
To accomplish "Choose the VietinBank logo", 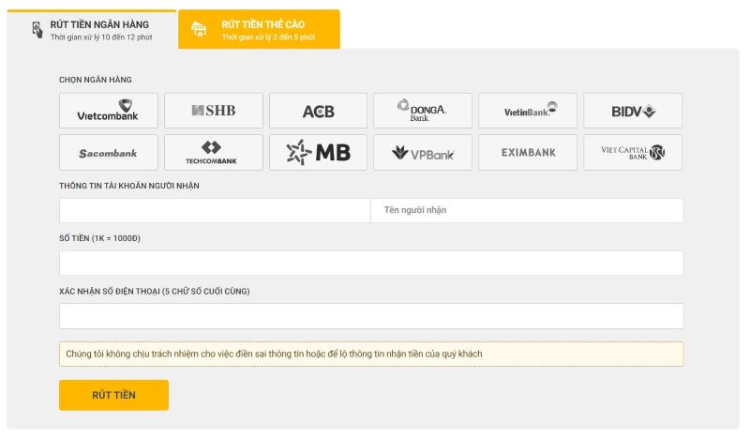I will pos(528,111).
